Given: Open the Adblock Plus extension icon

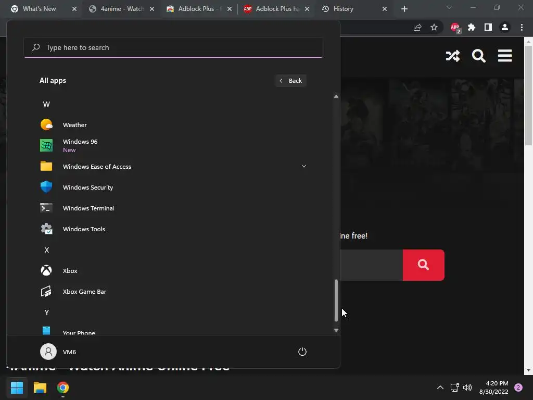Looking at the screenshot, I should click(x=455, y=28).
